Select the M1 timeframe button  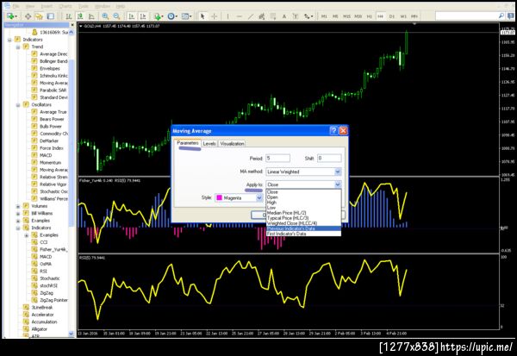point(324,16)
